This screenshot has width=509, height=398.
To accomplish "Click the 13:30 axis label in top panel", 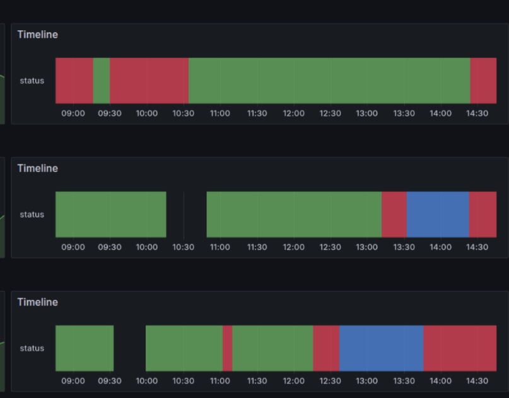I will coord(404,113).
